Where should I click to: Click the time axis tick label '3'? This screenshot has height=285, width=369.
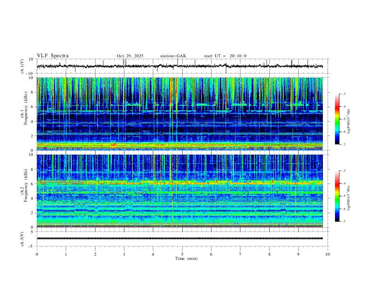(124, 254)
